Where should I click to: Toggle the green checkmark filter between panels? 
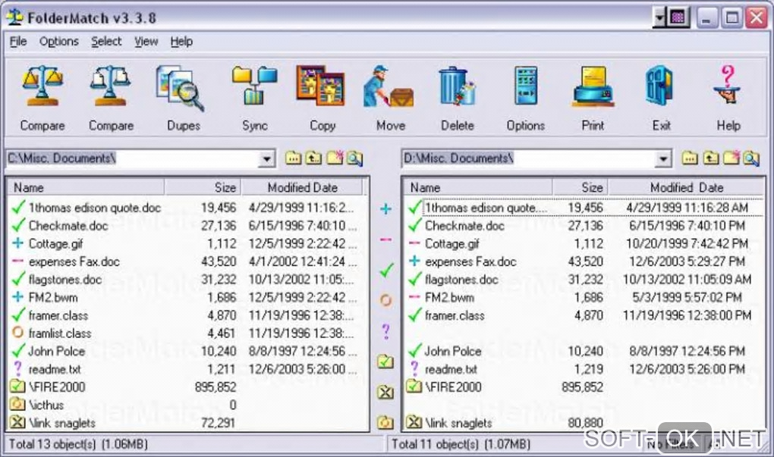click(x=386, y=270)
